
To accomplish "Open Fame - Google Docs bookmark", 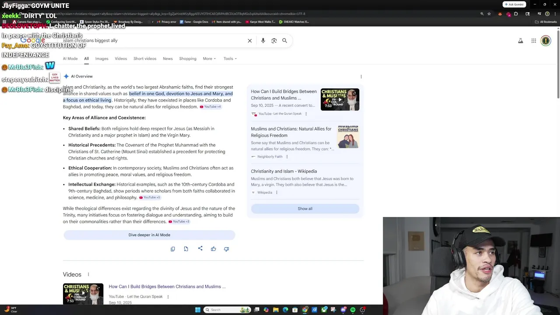I will pos(194,22).
